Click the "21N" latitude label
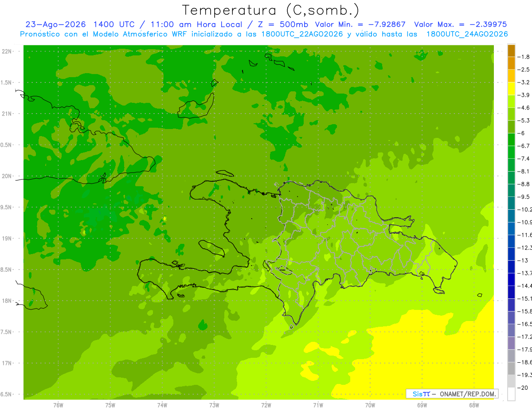 (x=7, y=114)
